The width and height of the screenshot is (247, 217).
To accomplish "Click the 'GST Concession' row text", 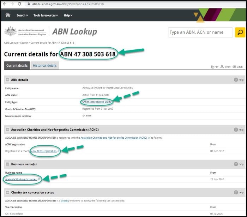I will tap(14, 214).
